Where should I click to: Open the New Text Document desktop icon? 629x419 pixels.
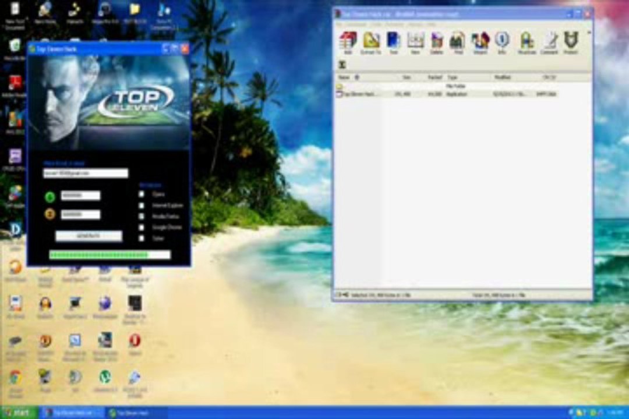pos(15,15)
